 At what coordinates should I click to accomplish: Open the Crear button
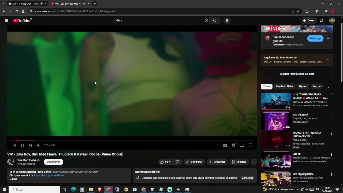click(308, 21)
